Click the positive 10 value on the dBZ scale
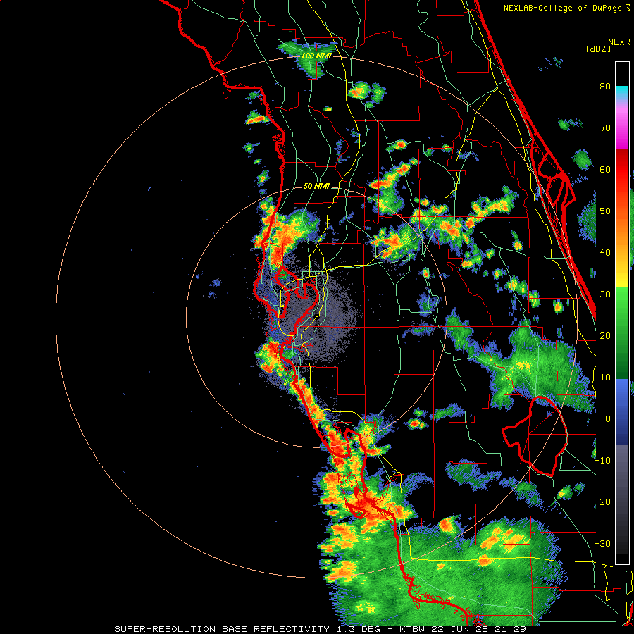The width and height of the screenshot is (634, 634). click(605, 378)
